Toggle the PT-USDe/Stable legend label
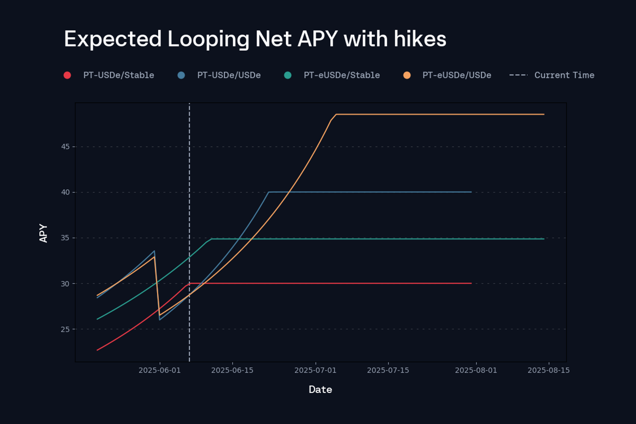The image size is (636, 424). point(119,75)
